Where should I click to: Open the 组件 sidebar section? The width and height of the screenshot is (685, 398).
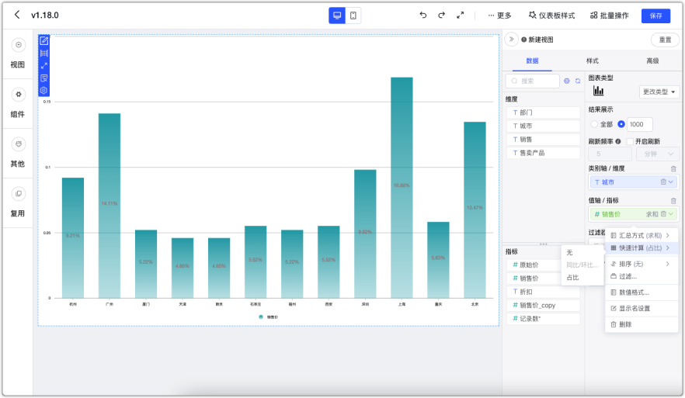[18, 104]
